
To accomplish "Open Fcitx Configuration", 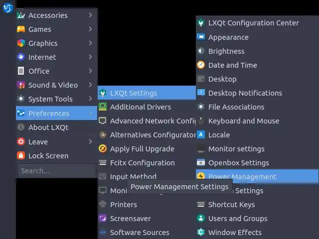I will 147,163.
